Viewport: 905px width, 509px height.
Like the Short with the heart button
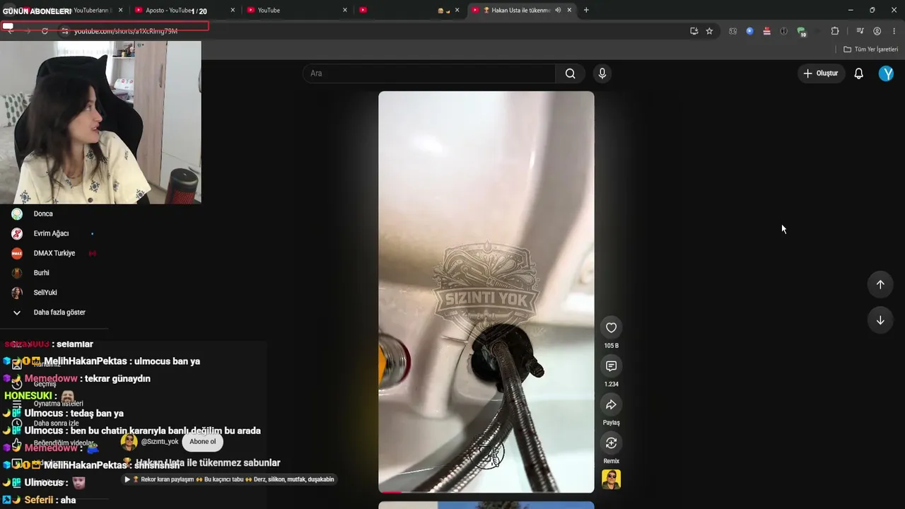[x=611, y=327]
